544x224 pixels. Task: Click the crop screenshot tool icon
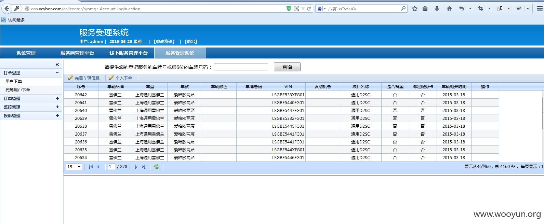[x=481, y=9]
